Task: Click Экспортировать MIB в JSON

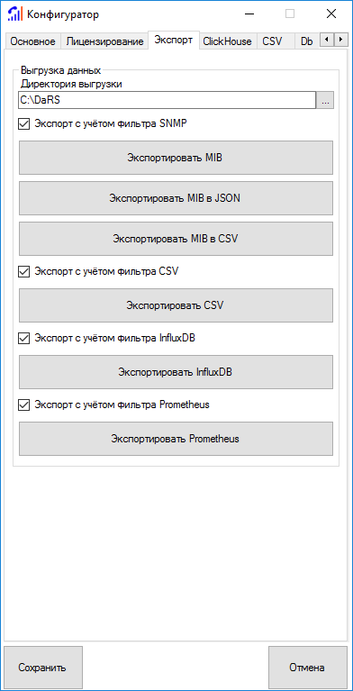Action: point(176,198)
